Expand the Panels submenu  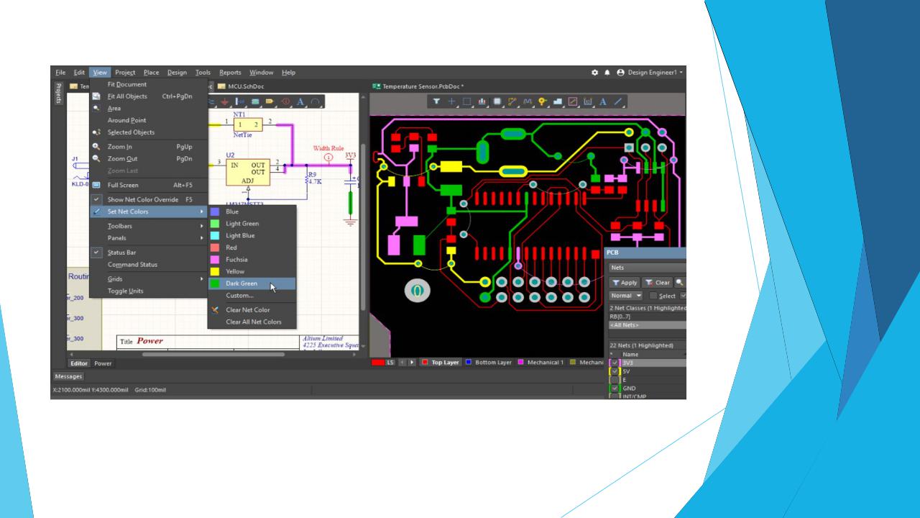pos(149,238)
